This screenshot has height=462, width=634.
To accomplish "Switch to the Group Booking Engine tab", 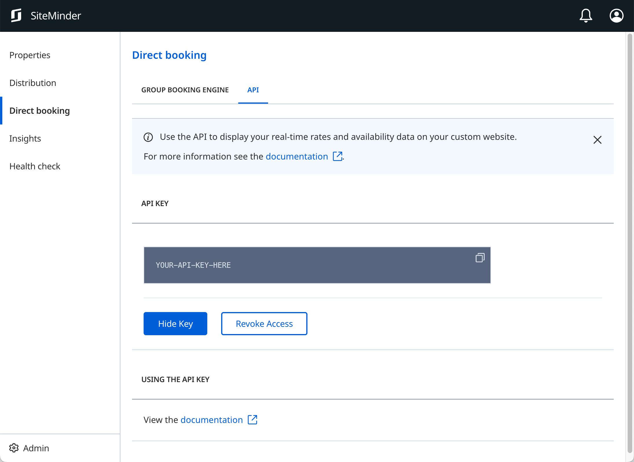I will click(185, 90).
